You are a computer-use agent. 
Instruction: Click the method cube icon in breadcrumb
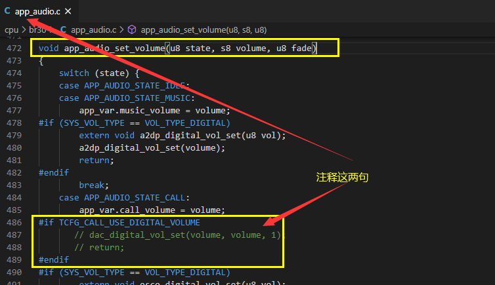[x=132, y=29]
